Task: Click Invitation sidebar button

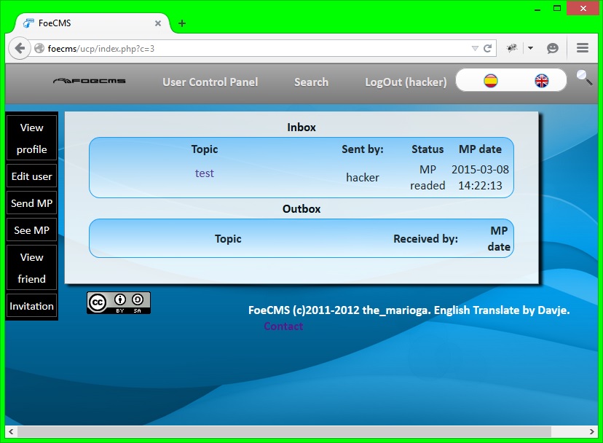Action: 31,306
